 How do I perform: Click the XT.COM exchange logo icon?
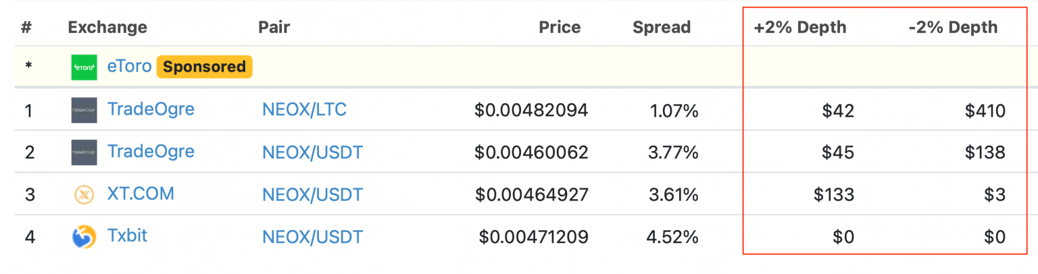(x=84, y=195)
